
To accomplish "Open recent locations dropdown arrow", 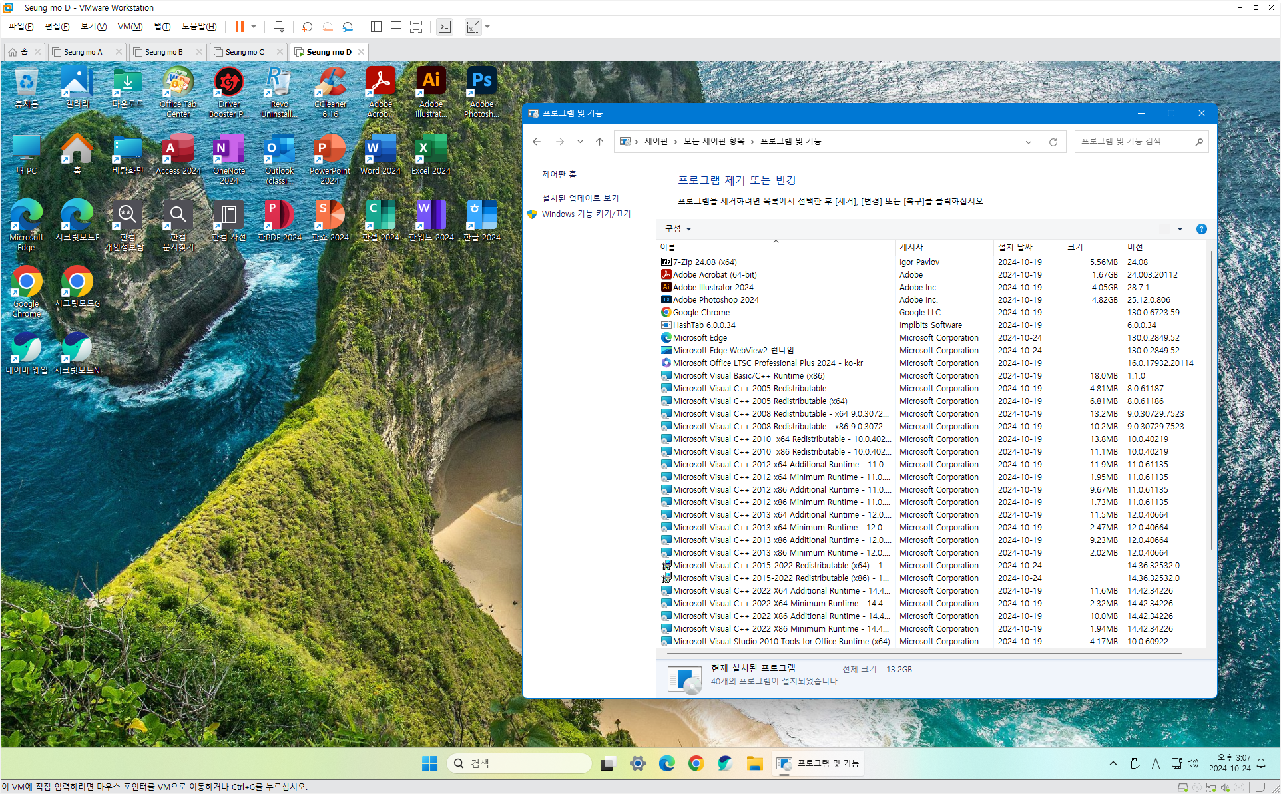I will coord(580,142).
